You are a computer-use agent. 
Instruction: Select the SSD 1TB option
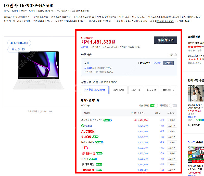pyautogui.click(x=136, y=90)
